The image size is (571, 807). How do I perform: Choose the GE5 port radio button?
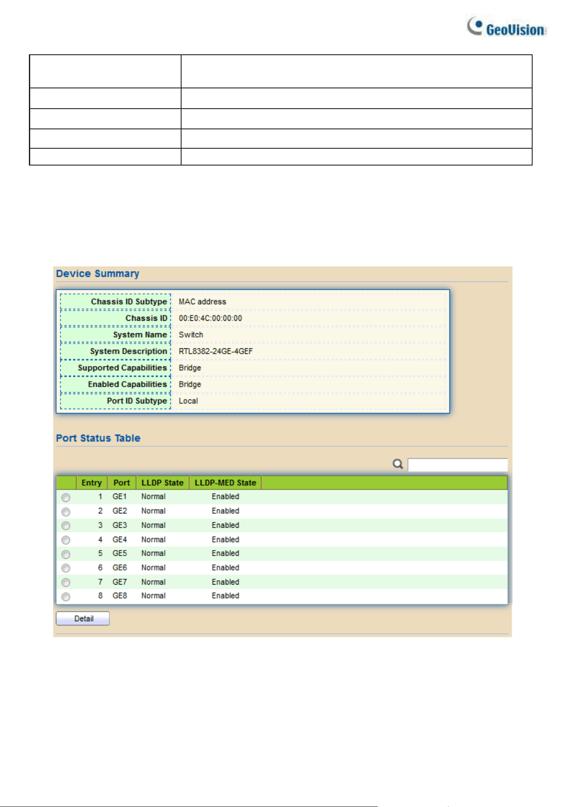pos(66,554)
